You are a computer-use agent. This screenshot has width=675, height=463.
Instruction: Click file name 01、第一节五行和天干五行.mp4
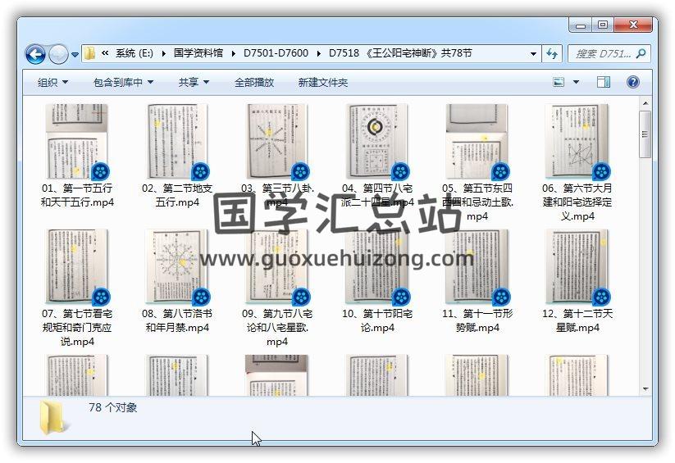click(77, 195)
